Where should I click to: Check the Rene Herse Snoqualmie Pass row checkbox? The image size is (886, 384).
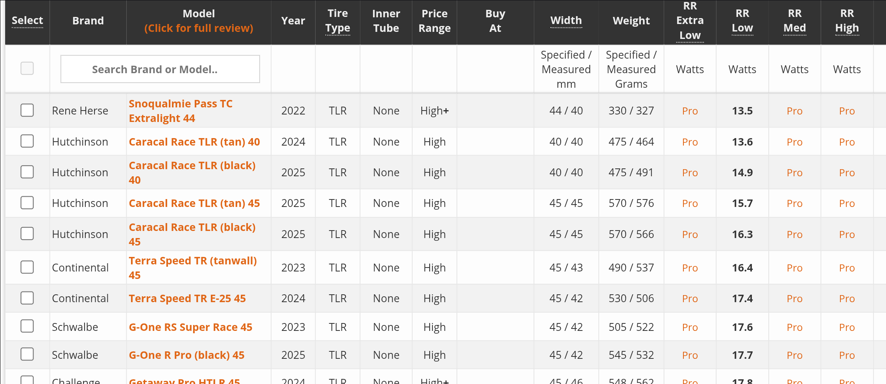click(x=27, y=110)
